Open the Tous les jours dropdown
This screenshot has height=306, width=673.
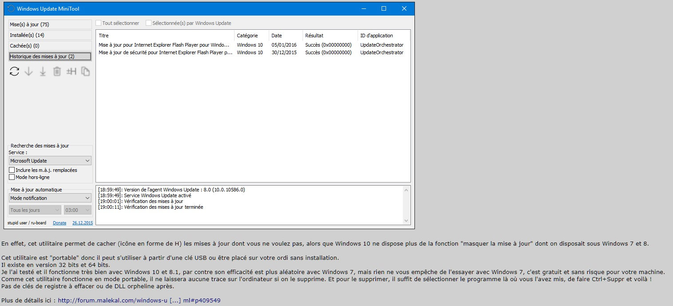click(x=35, y=210)
